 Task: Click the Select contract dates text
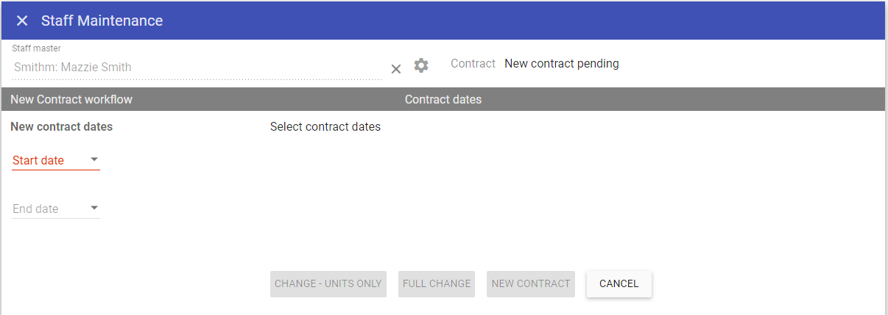point(325,126)
